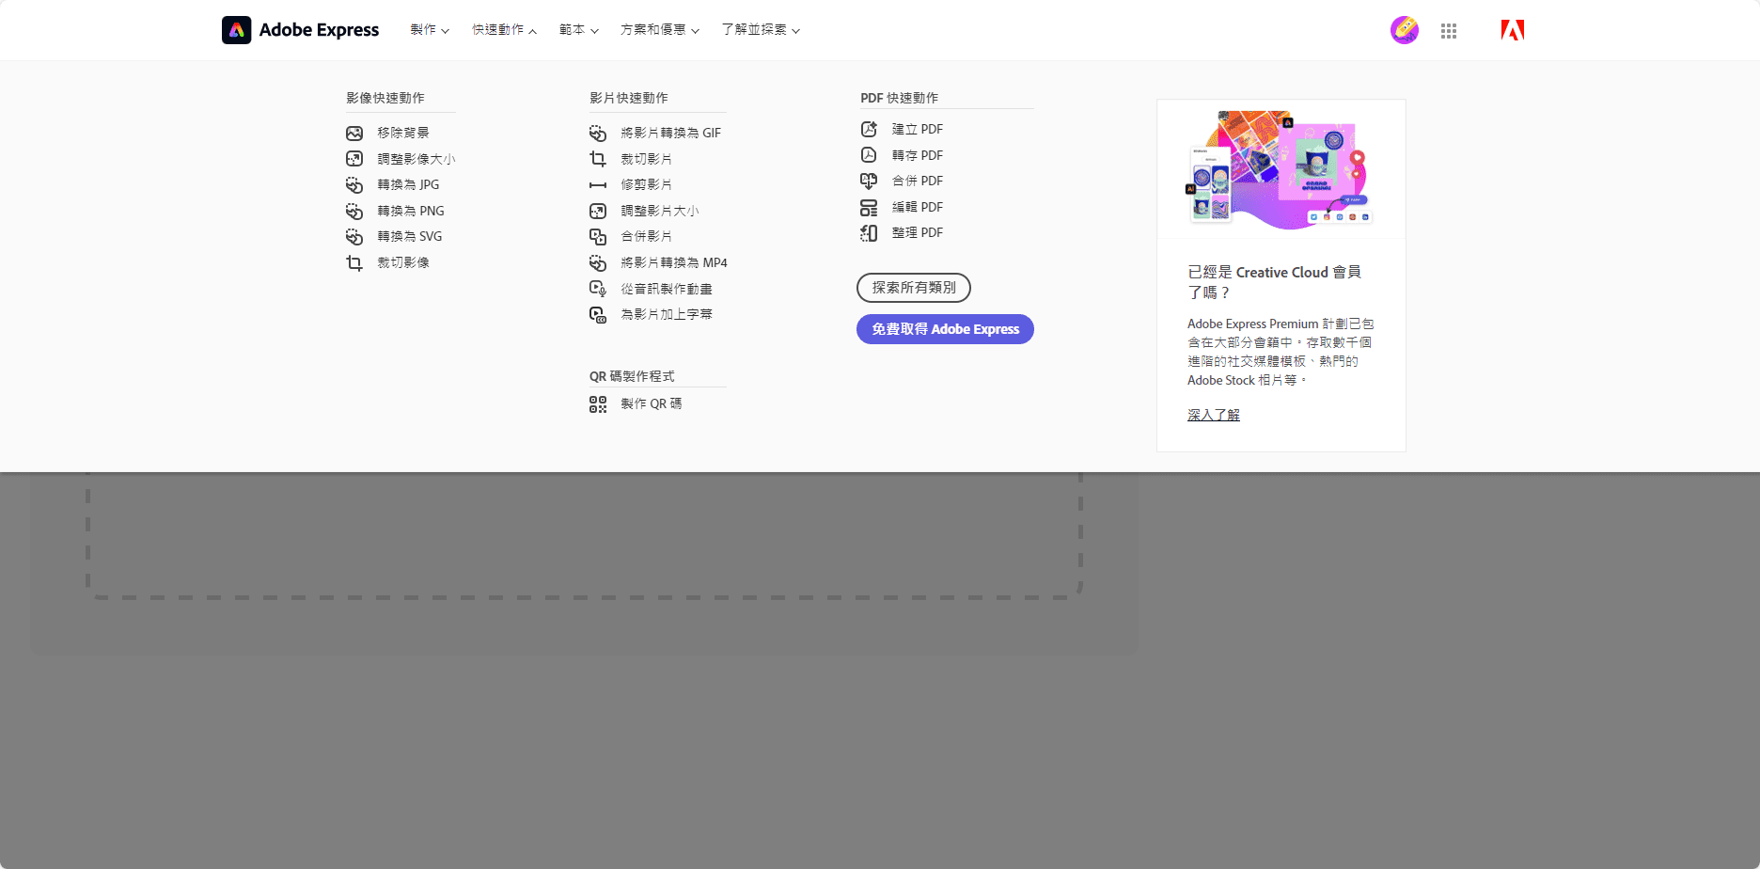Expand the 範本 dropdown menu

click(x=578, y=30)
